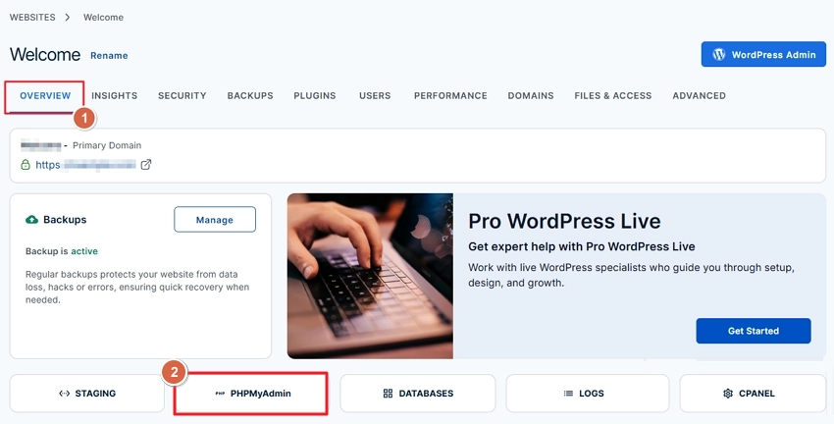Click the WordPress logo icon in Admin button

pyautogui.click(x=718, y=54)
